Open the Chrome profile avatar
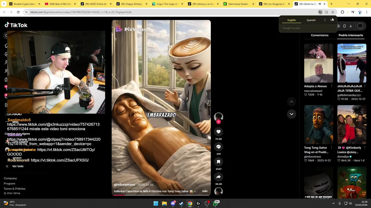 coord(360,12)
